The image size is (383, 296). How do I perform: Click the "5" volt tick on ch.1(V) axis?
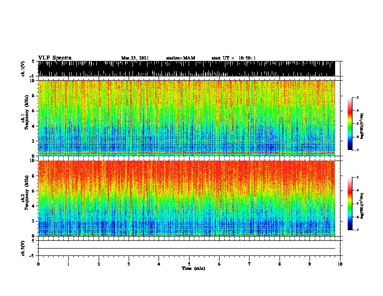pyautogui.click(x=33, y=61)
